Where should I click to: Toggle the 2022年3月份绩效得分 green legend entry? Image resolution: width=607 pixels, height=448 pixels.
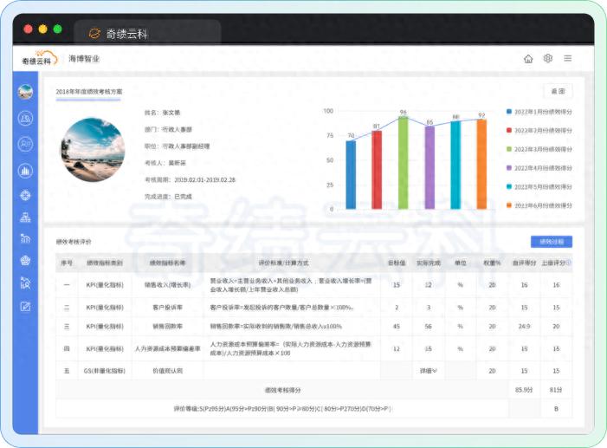pyautogui.click(x=539, y=149)
